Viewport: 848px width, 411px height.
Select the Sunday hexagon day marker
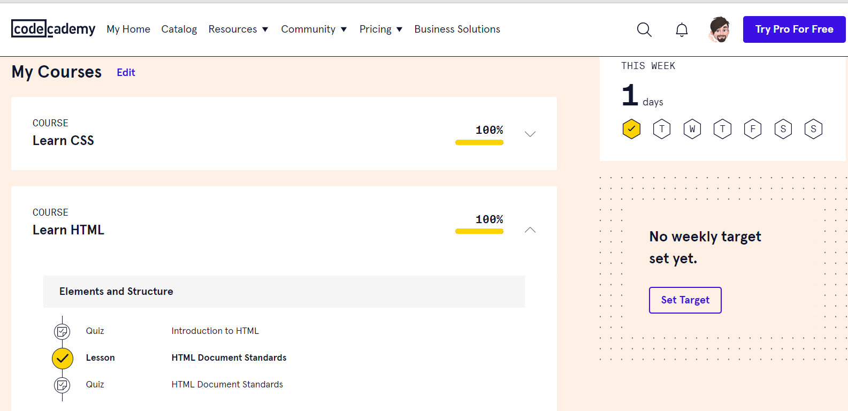click(x=813, y=129)
